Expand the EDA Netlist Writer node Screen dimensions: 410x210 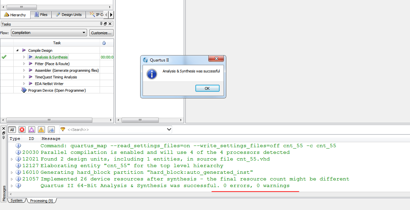[x=24, y=84]
